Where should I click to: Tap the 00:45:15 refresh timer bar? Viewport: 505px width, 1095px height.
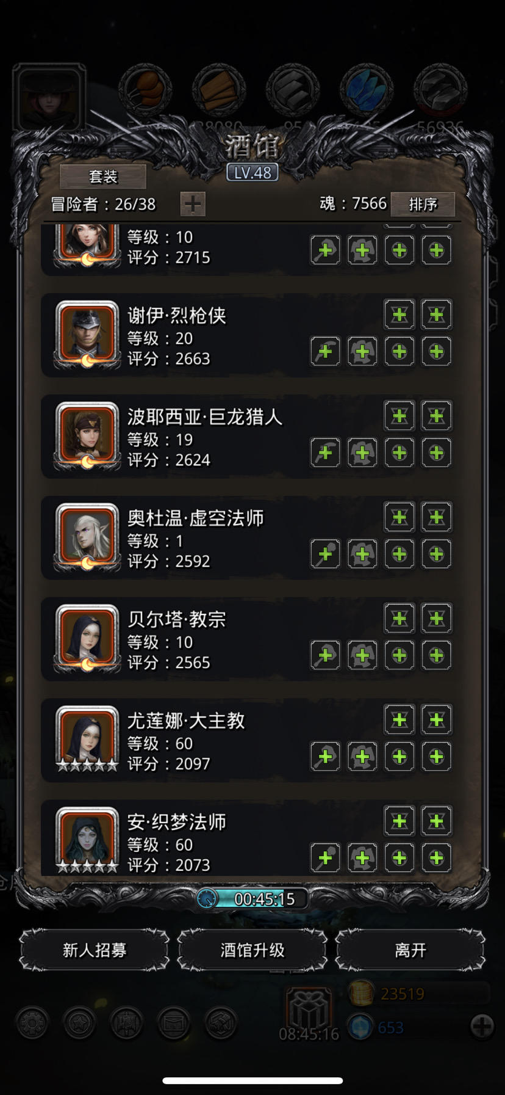coord(253,899)
